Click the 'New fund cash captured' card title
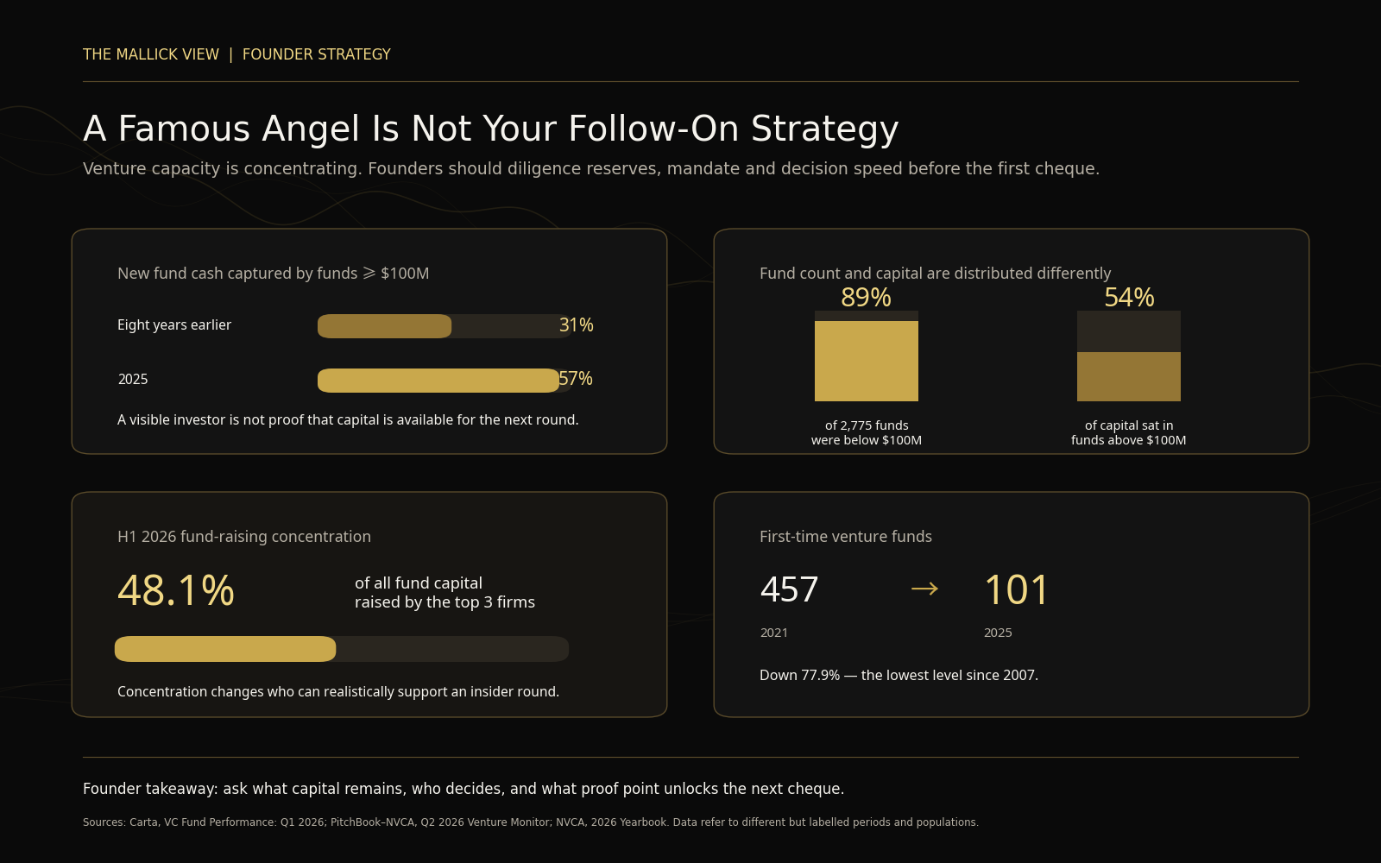This screenshot has width=1381, height=863. (273, 274)
